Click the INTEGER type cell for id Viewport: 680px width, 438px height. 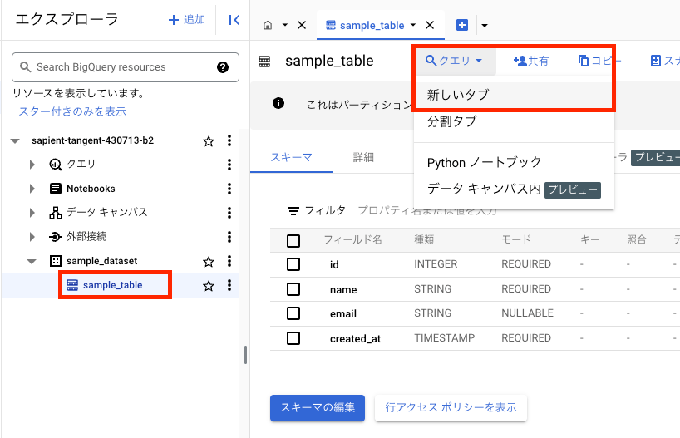(436, 263)
